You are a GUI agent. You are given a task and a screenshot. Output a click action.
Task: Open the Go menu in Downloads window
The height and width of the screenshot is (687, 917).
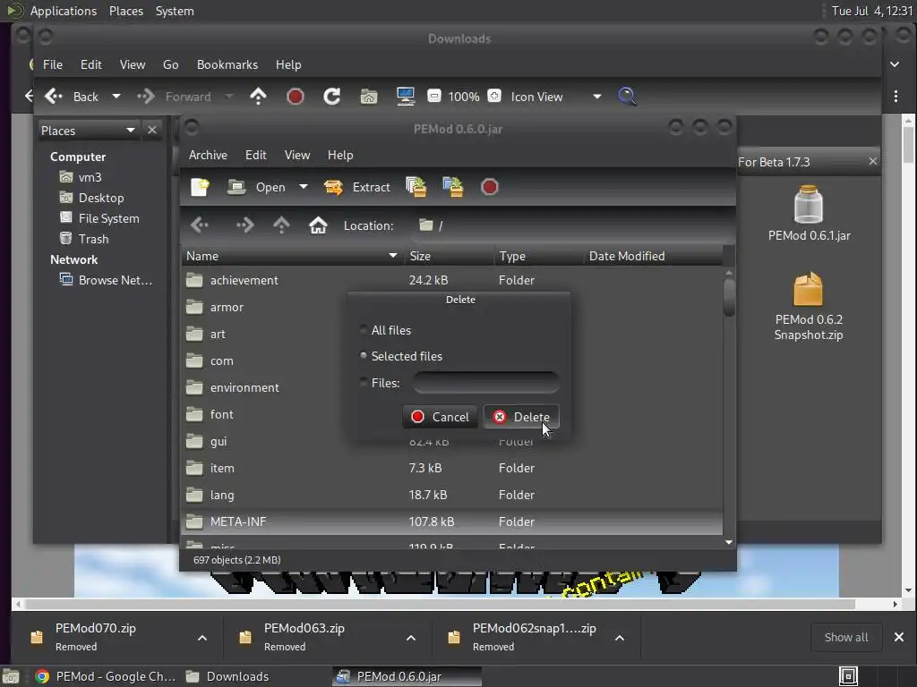(171, 64)
